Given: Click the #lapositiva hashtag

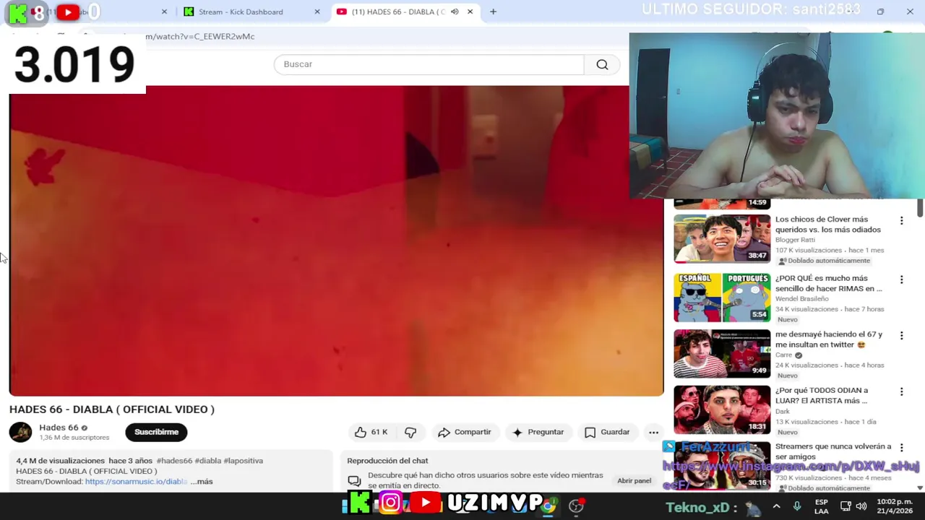Looking at the screenshot, I should [243, 461].
